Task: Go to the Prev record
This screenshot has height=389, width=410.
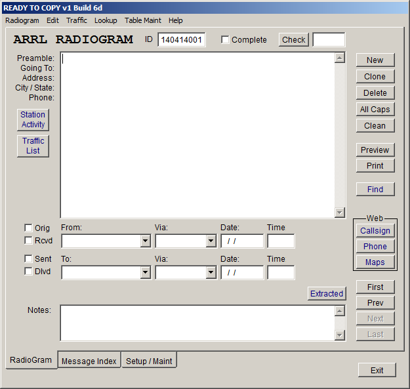Action: point(375,302)
